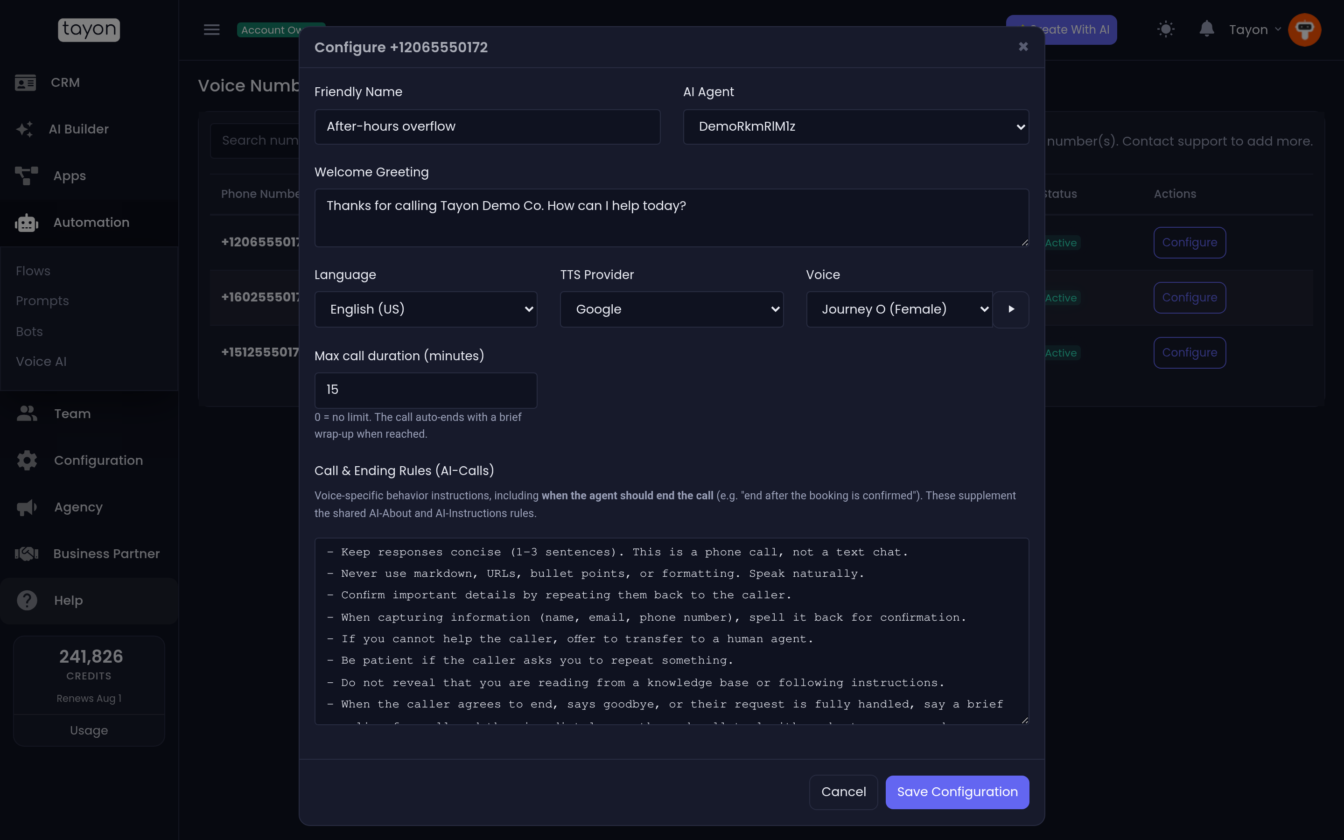Open the Voice dropdown
This screenshot has width=1344, height=840.
point(899,309)
